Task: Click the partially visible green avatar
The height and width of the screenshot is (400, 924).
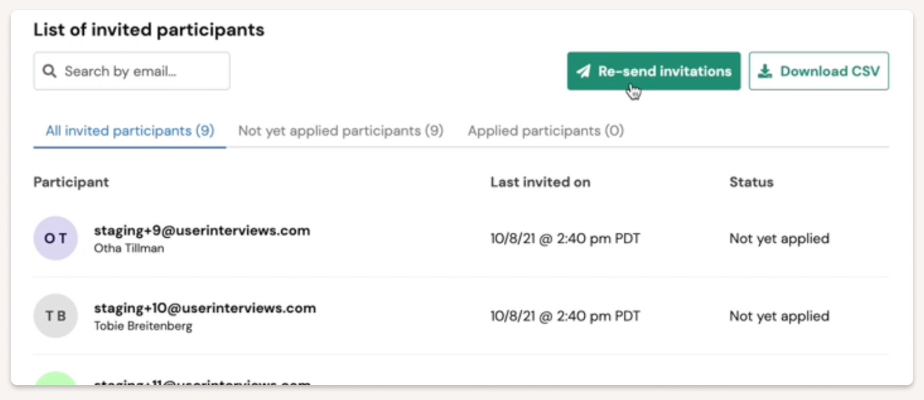Action: pyautogui.click(x=56, y=379)
